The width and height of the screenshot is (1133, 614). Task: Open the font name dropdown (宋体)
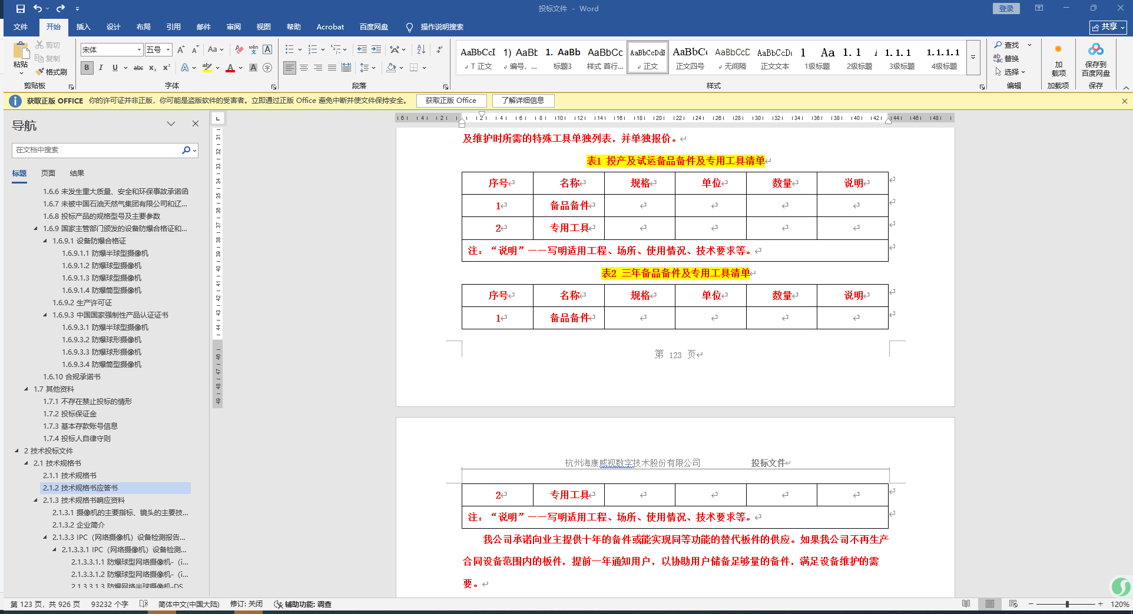point(139,50)
